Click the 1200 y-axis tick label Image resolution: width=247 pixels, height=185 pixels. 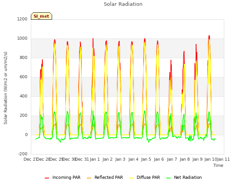coord(22,19)
